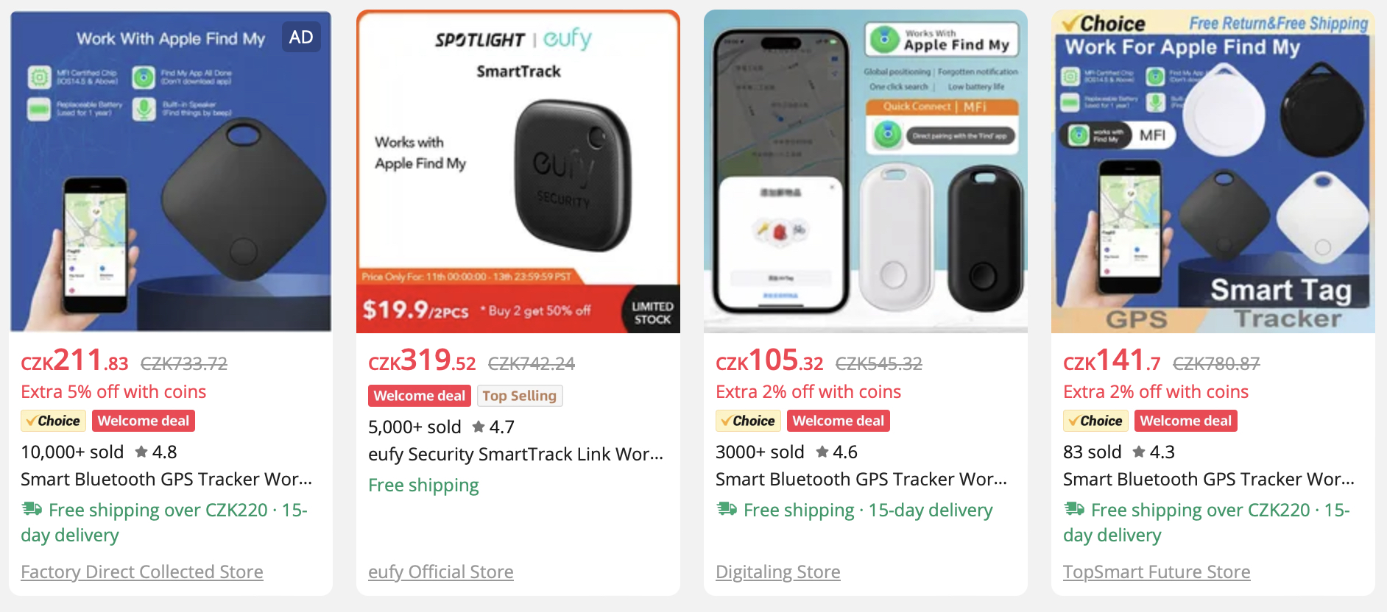Open the first blue tracker product image
Image resolution: width=1387 pixels, height=612 pixels.
coord(171,171)
